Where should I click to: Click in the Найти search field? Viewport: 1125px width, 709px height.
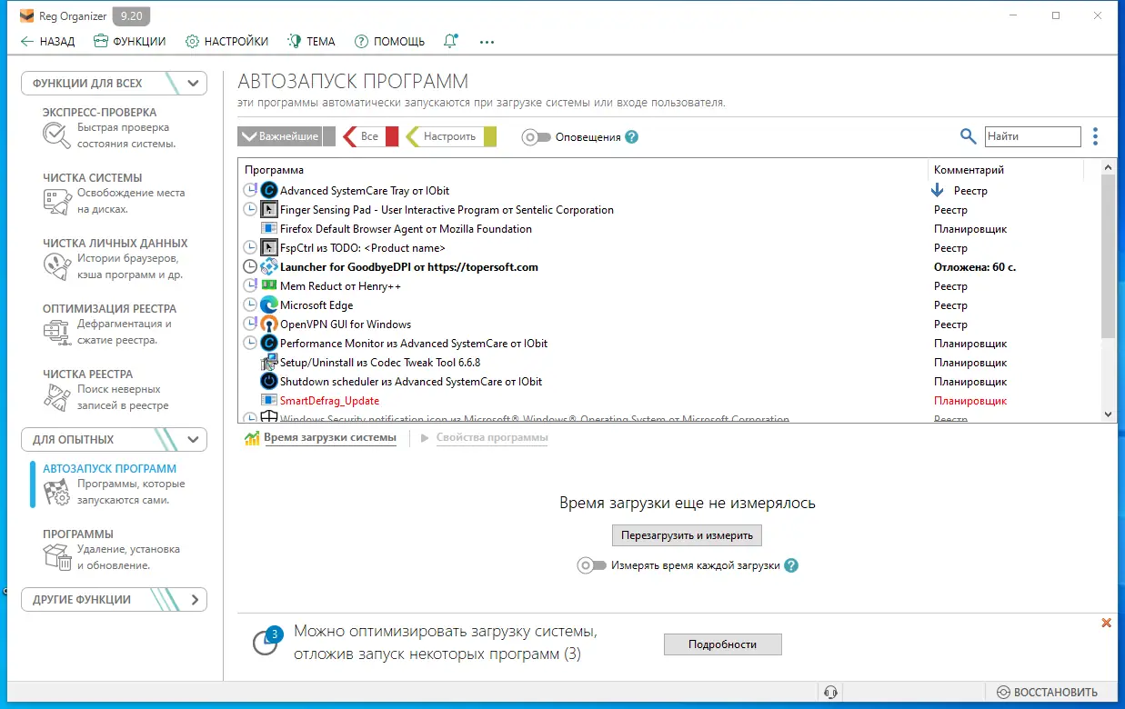pyautogui.click(x=1033, y=136)
